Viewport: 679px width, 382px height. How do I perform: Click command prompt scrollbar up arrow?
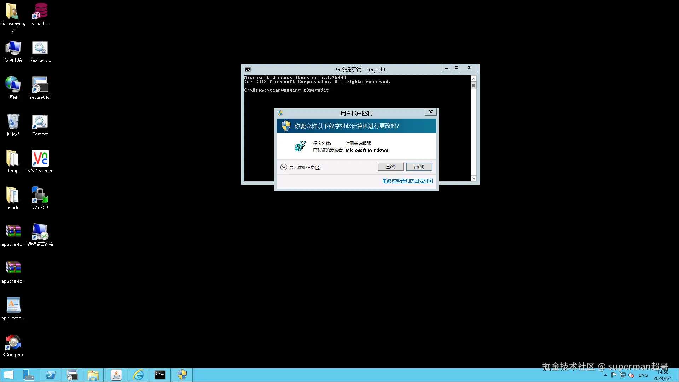tap(474, 79)
